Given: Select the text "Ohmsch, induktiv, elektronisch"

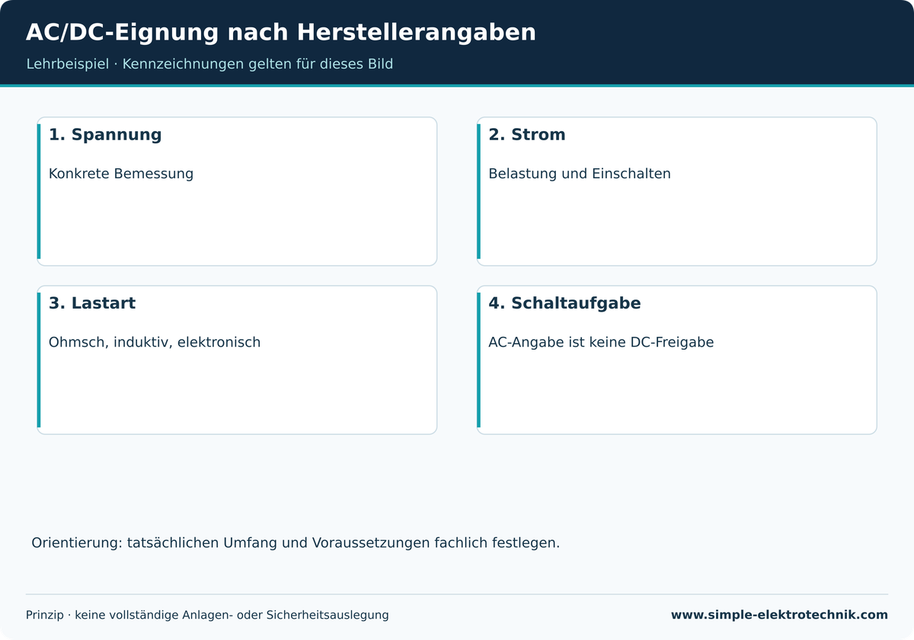Looking at the screenshot, I should point(155,342).
